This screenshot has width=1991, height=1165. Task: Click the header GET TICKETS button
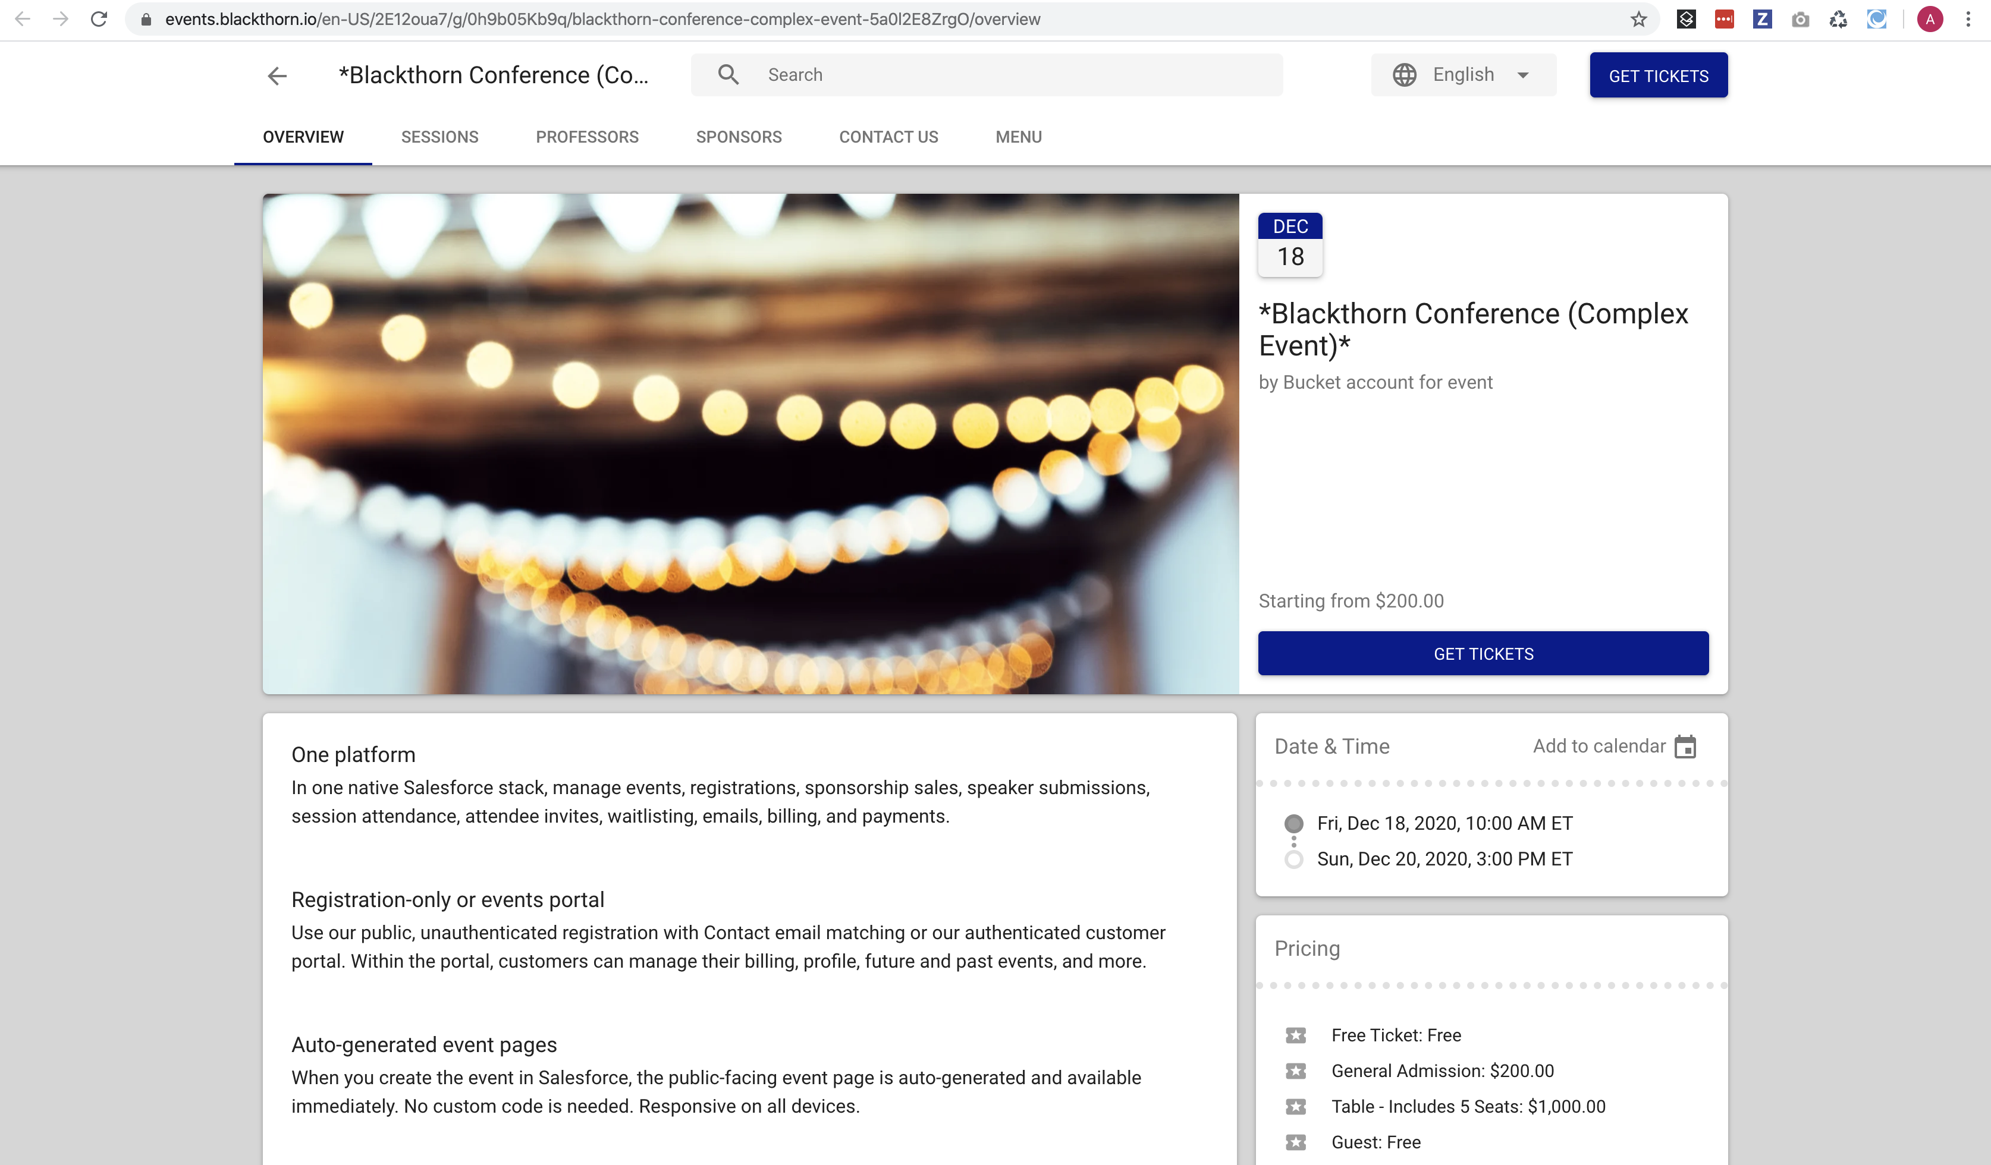point(1659,76)
